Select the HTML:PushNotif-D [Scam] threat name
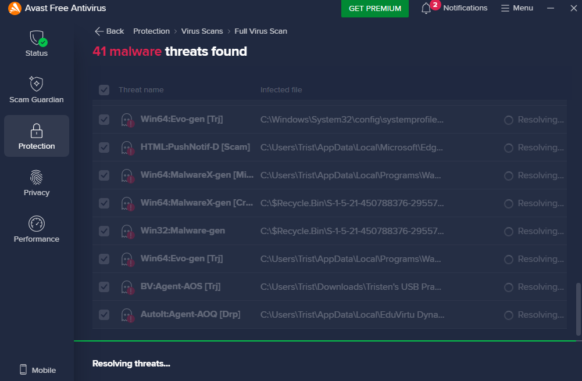 (x=195, y=147)
